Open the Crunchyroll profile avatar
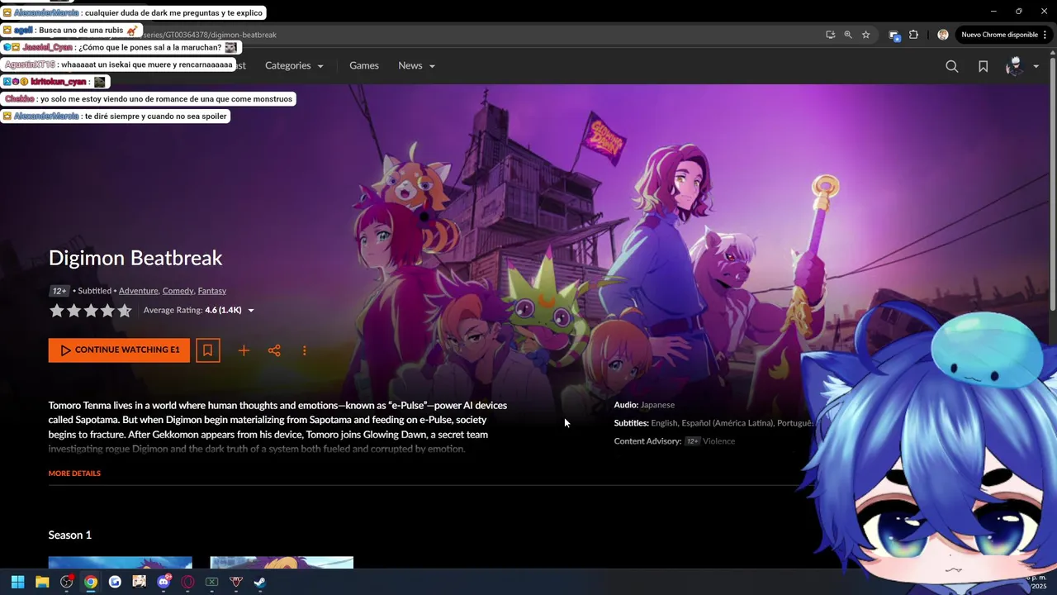This screenshot has height=595, width=1057. 1014,66
